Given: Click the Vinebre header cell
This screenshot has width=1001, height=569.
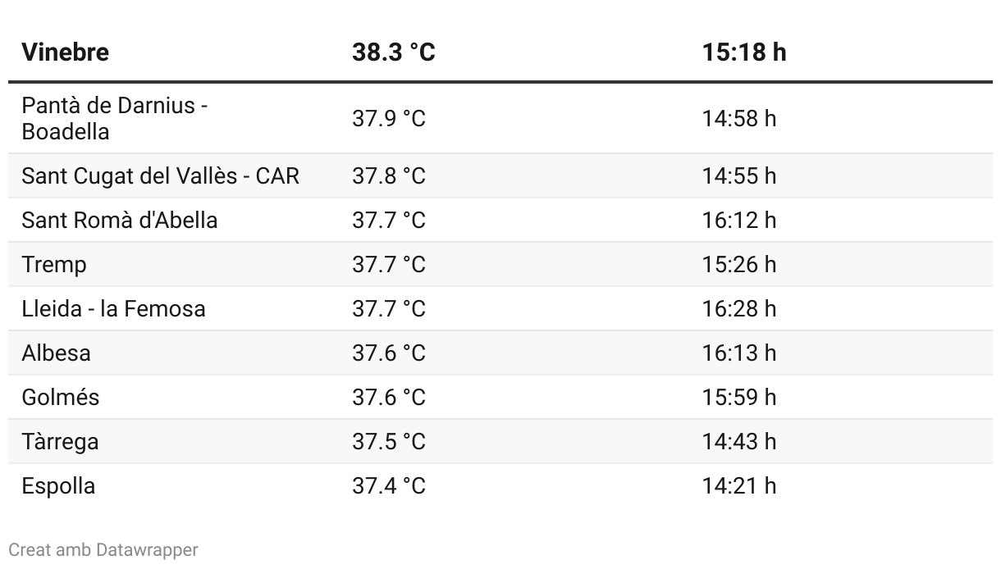Looking at the screenshot, I should pos(65,52).
